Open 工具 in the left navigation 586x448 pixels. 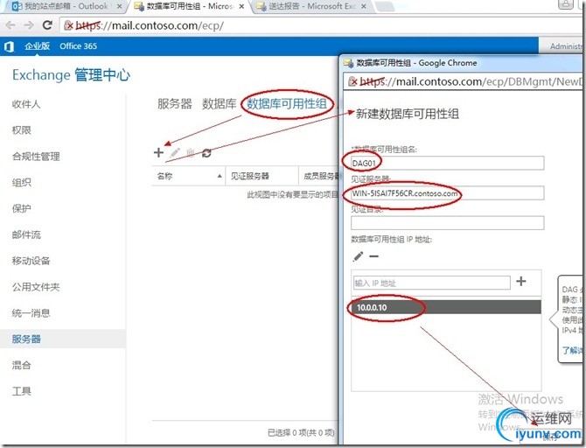click(21, 391)
